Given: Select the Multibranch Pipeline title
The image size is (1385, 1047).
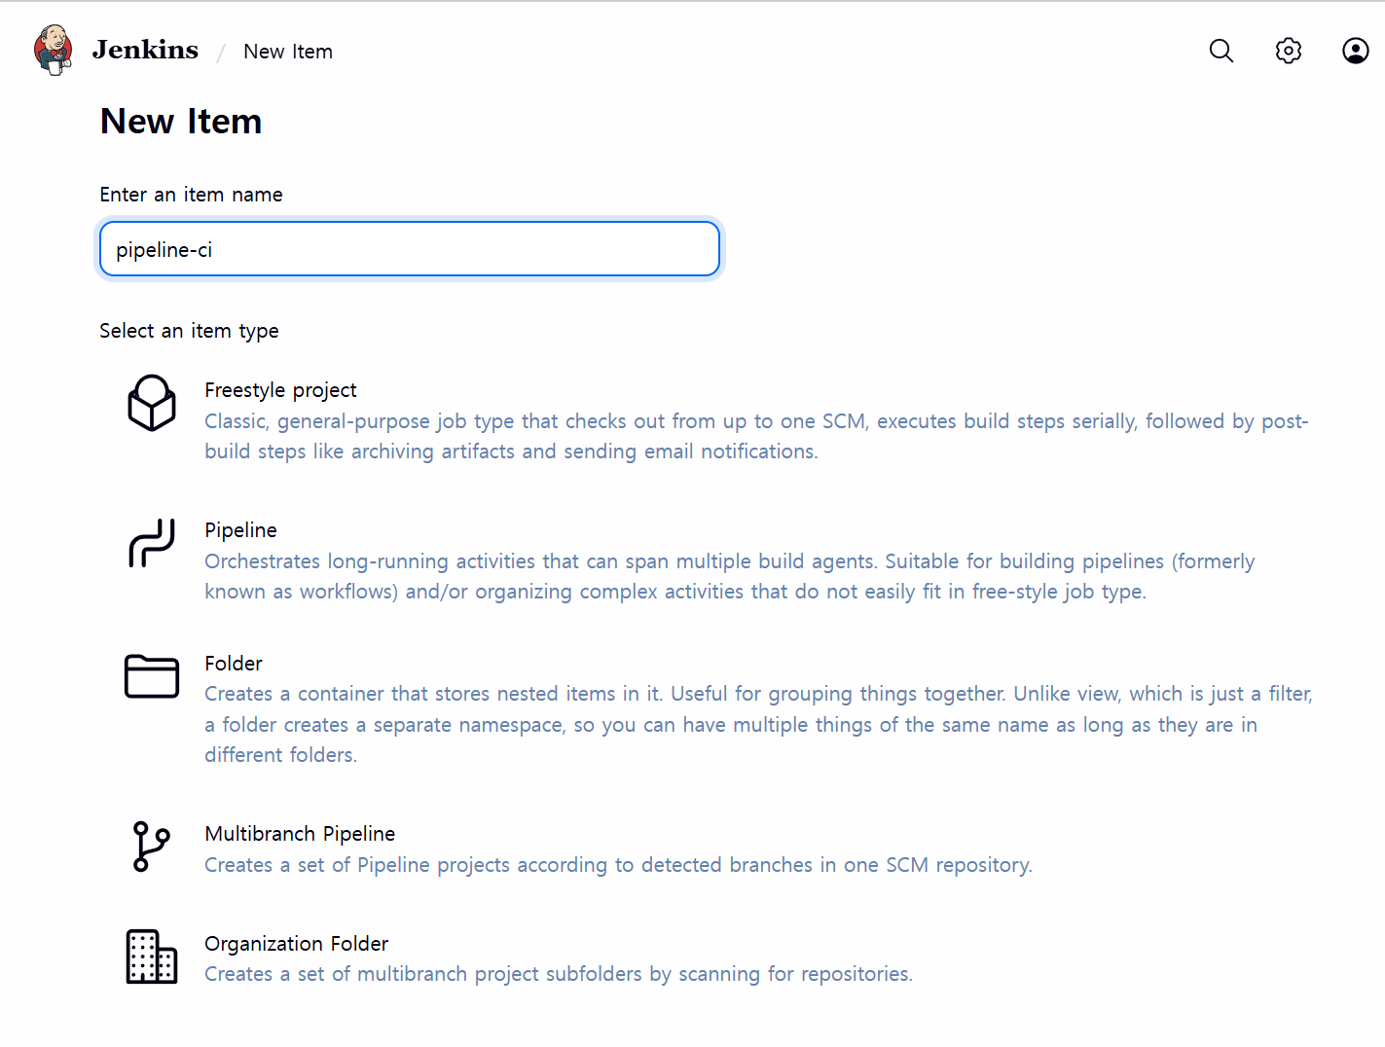Looking at the screenshot, I should click(x=300, y=834).
